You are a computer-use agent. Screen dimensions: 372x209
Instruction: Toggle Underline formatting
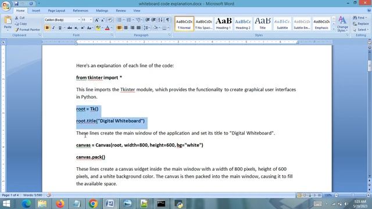coord(60,28)
